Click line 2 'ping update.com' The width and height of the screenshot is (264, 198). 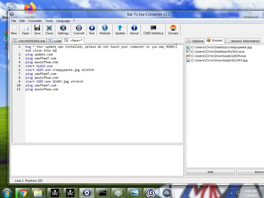[39, 54]
